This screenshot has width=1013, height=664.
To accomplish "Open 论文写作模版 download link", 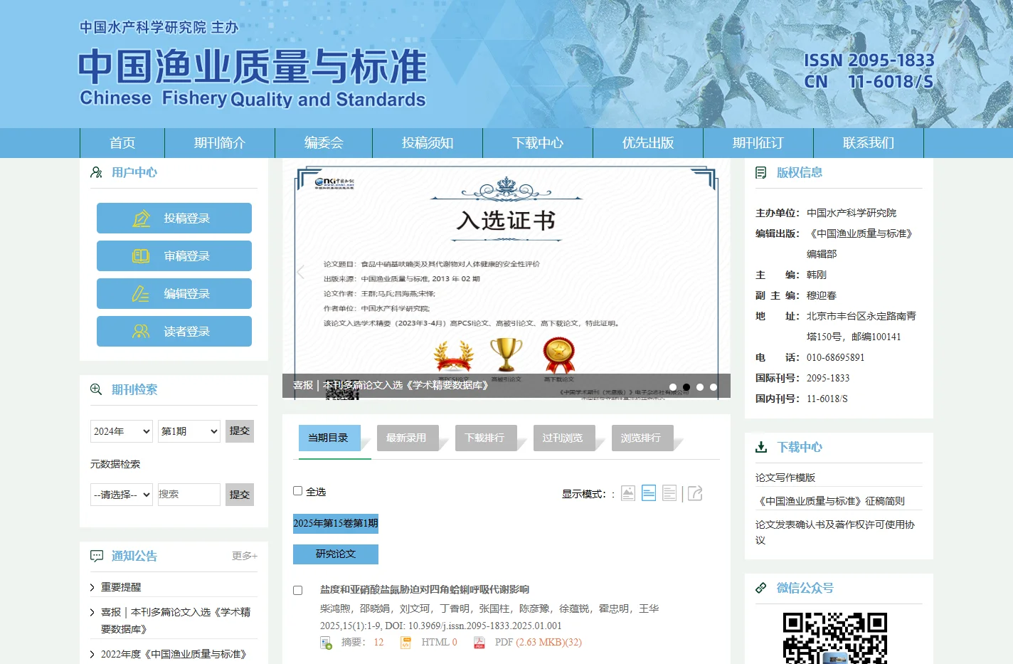I will pyautogui.click(x=785, y=478).
